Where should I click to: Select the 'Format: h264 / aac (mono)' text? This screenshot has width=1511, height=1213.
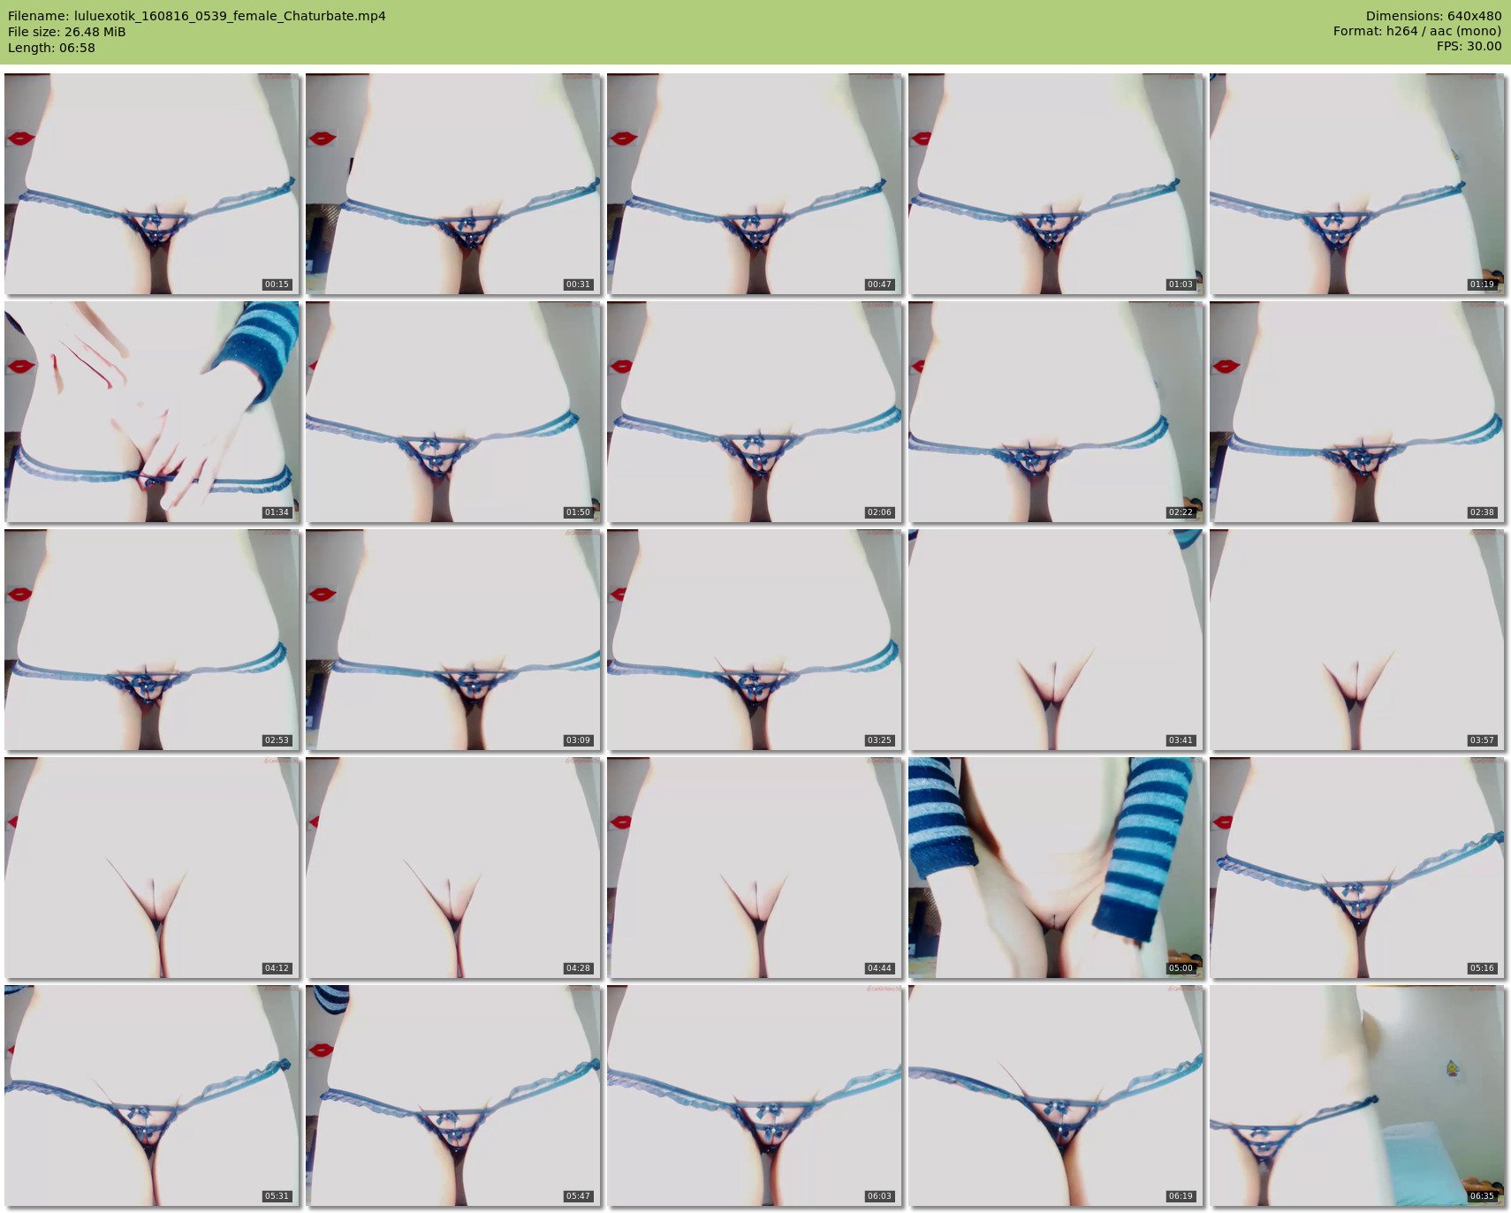[1417, 31]
